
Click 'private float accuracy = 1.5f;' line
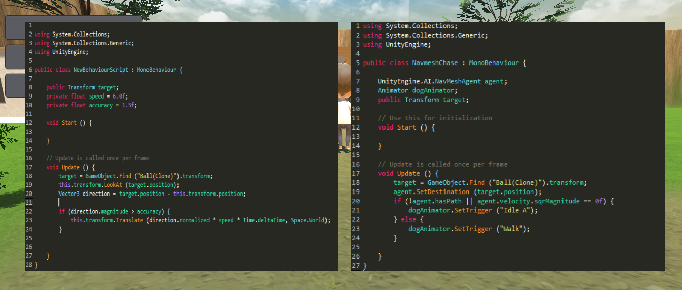click(x=92, y=105)
